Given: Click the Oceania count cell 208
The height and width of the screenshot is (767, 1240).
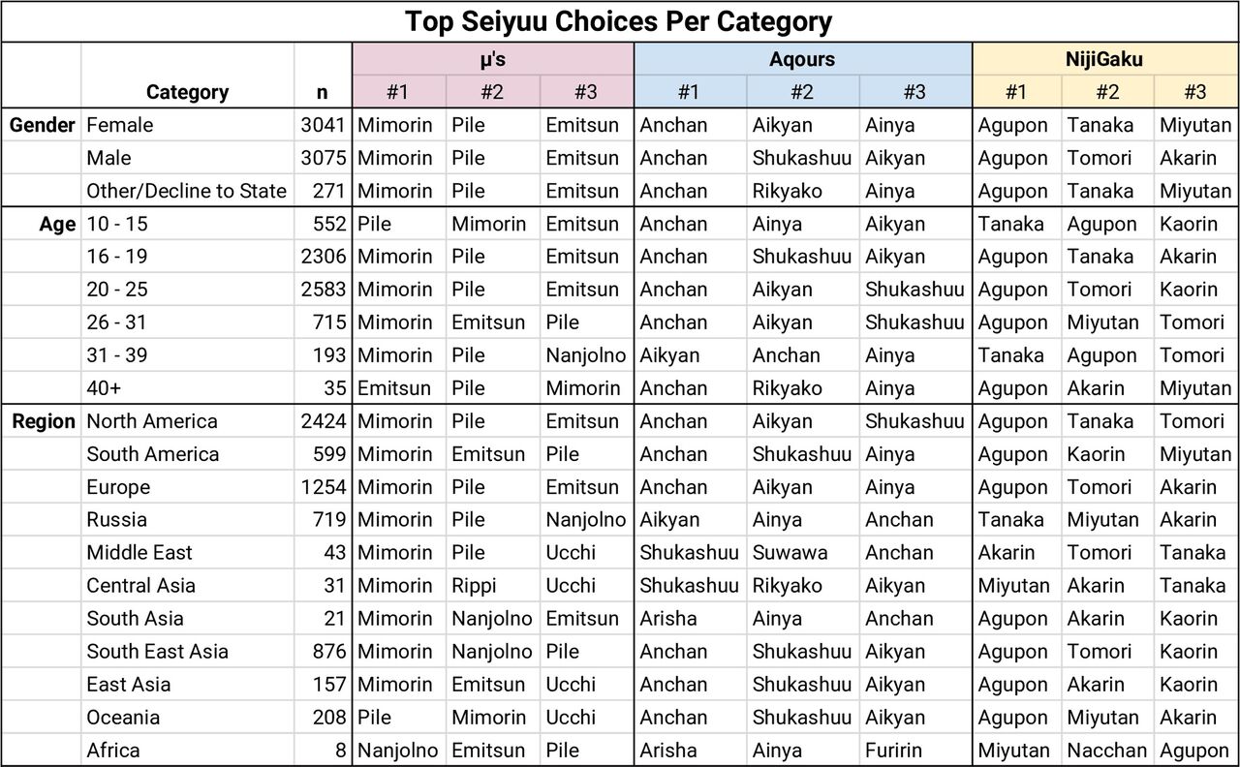Looking at the screenshot, I should tap(323, 718).
